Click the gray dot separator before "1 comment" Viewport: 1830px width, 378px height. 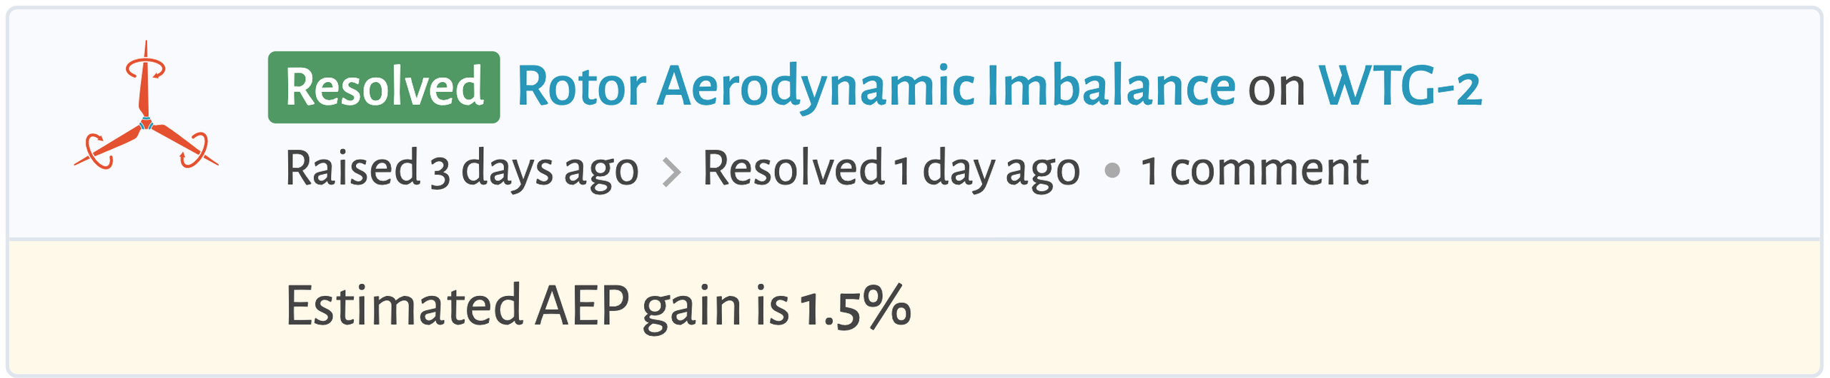tap(1112, 170)
